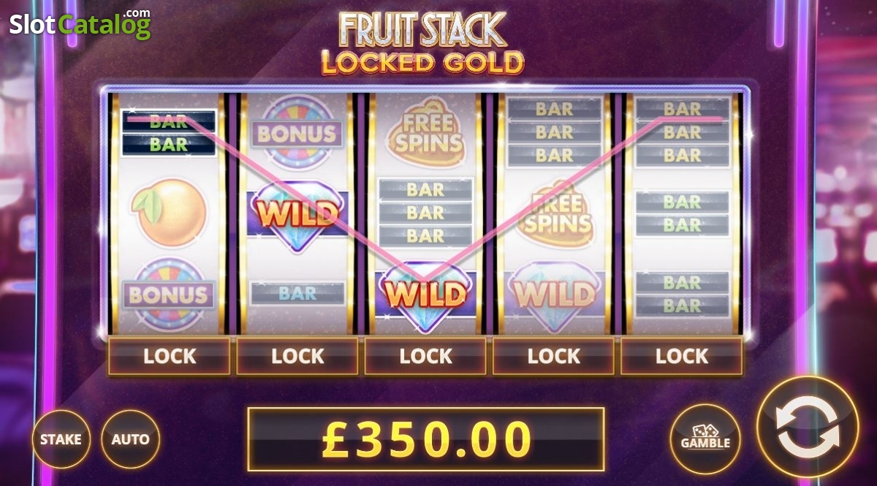
Task: Click the Free Spins symbol on reel four
Action: click(553, 214)
